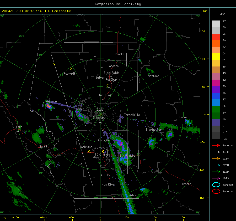Click the white 04DK arrow icon
236x221 pixels.
pos(216,152)
